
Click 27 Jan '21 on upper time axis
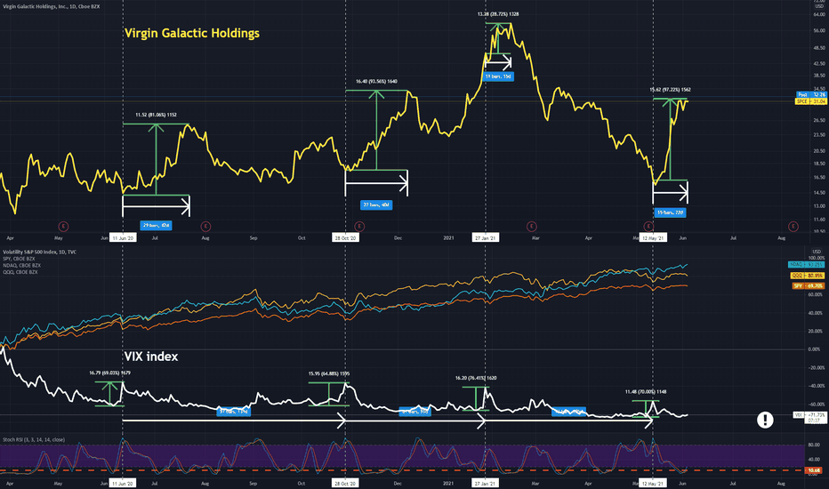(486, 238)
